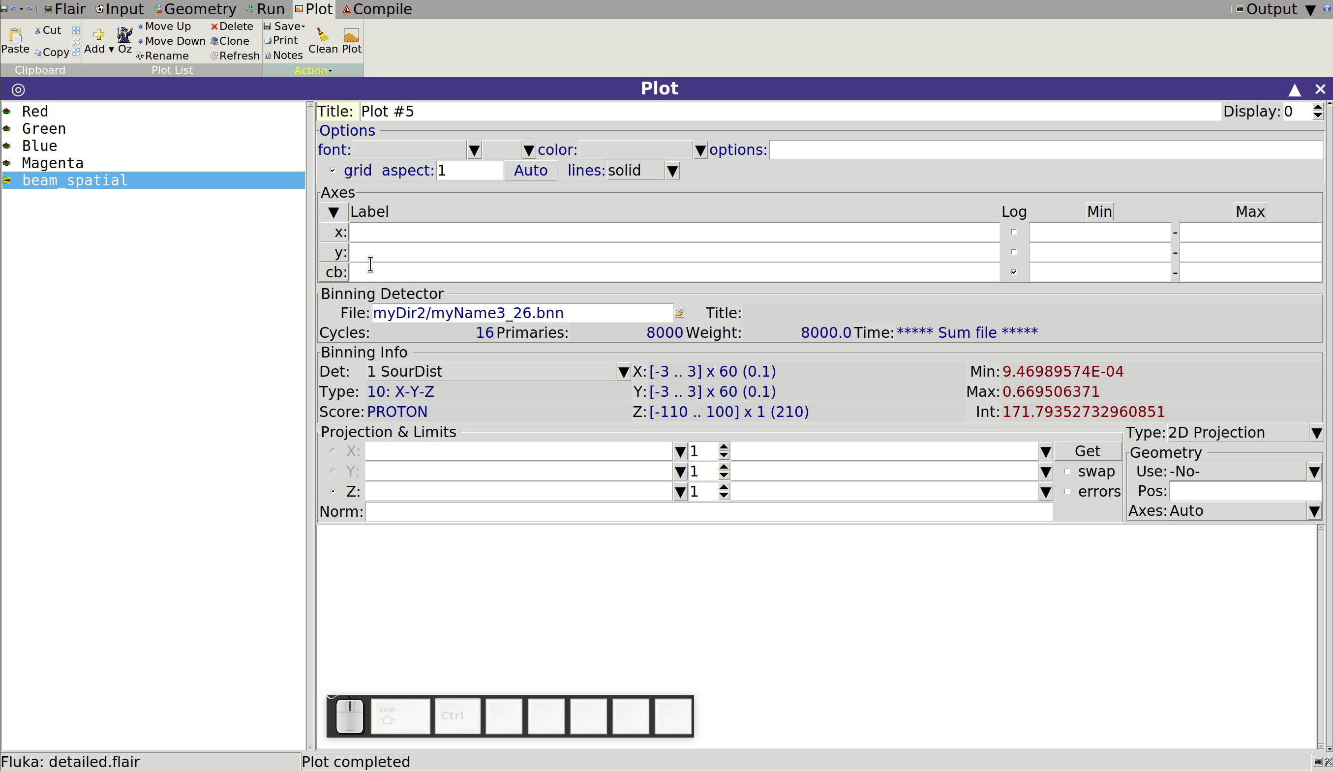This screenshot has width=1333, height=771.
Task: Click the Norm input field
Action: click(709, 512)
